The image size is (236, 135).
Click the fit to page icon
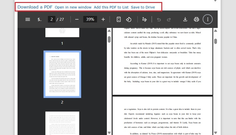[119, 19]
